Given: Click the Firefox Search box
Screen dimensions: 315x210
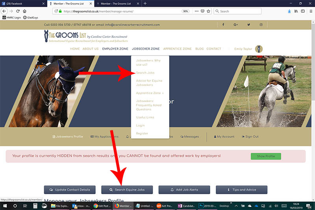Looking at the screenshot, I should [237, 11].
